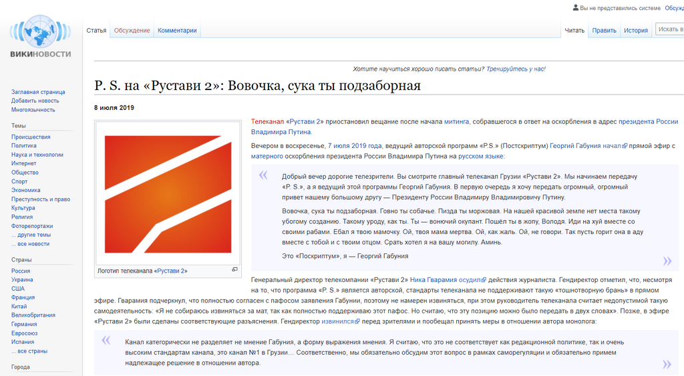The width and height of the screenshot is (684, 376).
Task: Follow the Тренируйтесь у нас link
Action: [516, 69]
